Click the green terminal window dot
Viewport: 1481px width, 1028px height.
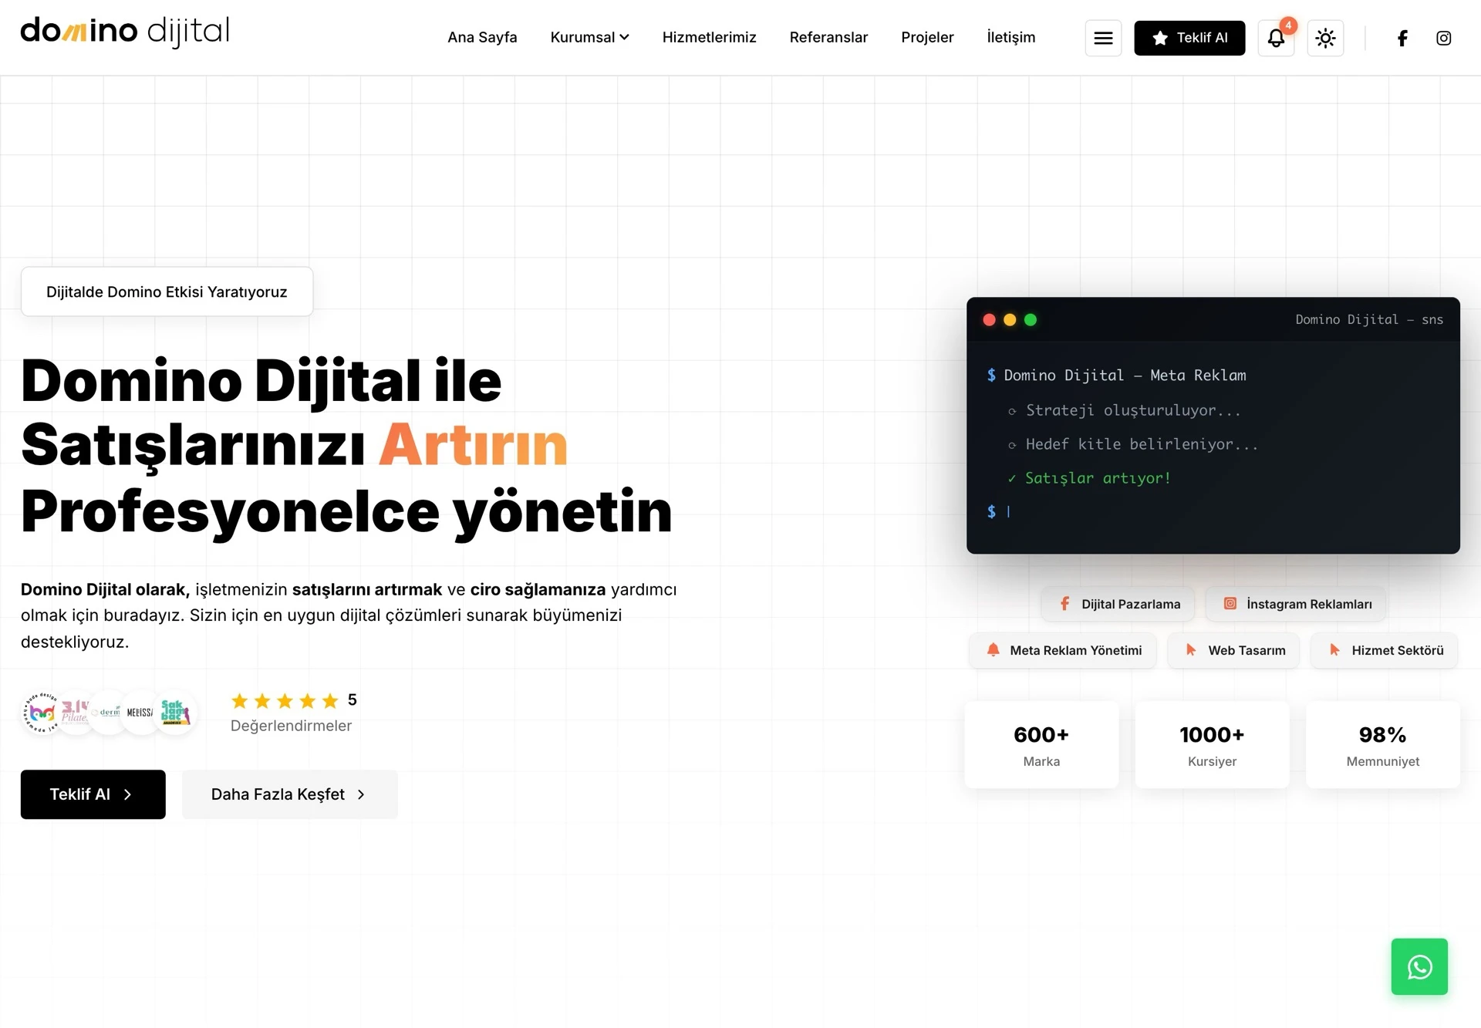[1031, 319]
